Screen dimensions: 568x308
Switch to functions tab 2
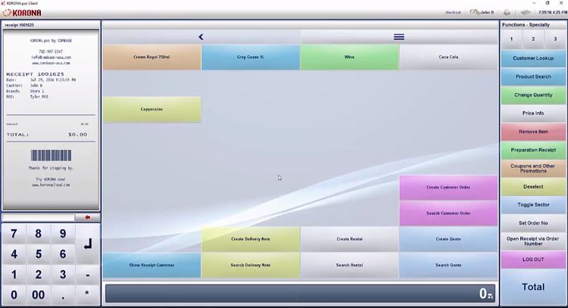[533, 39]
